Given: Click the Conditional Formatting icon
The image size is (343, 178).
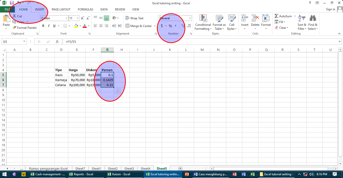Looking at the screenshot, I should point(203,19).
